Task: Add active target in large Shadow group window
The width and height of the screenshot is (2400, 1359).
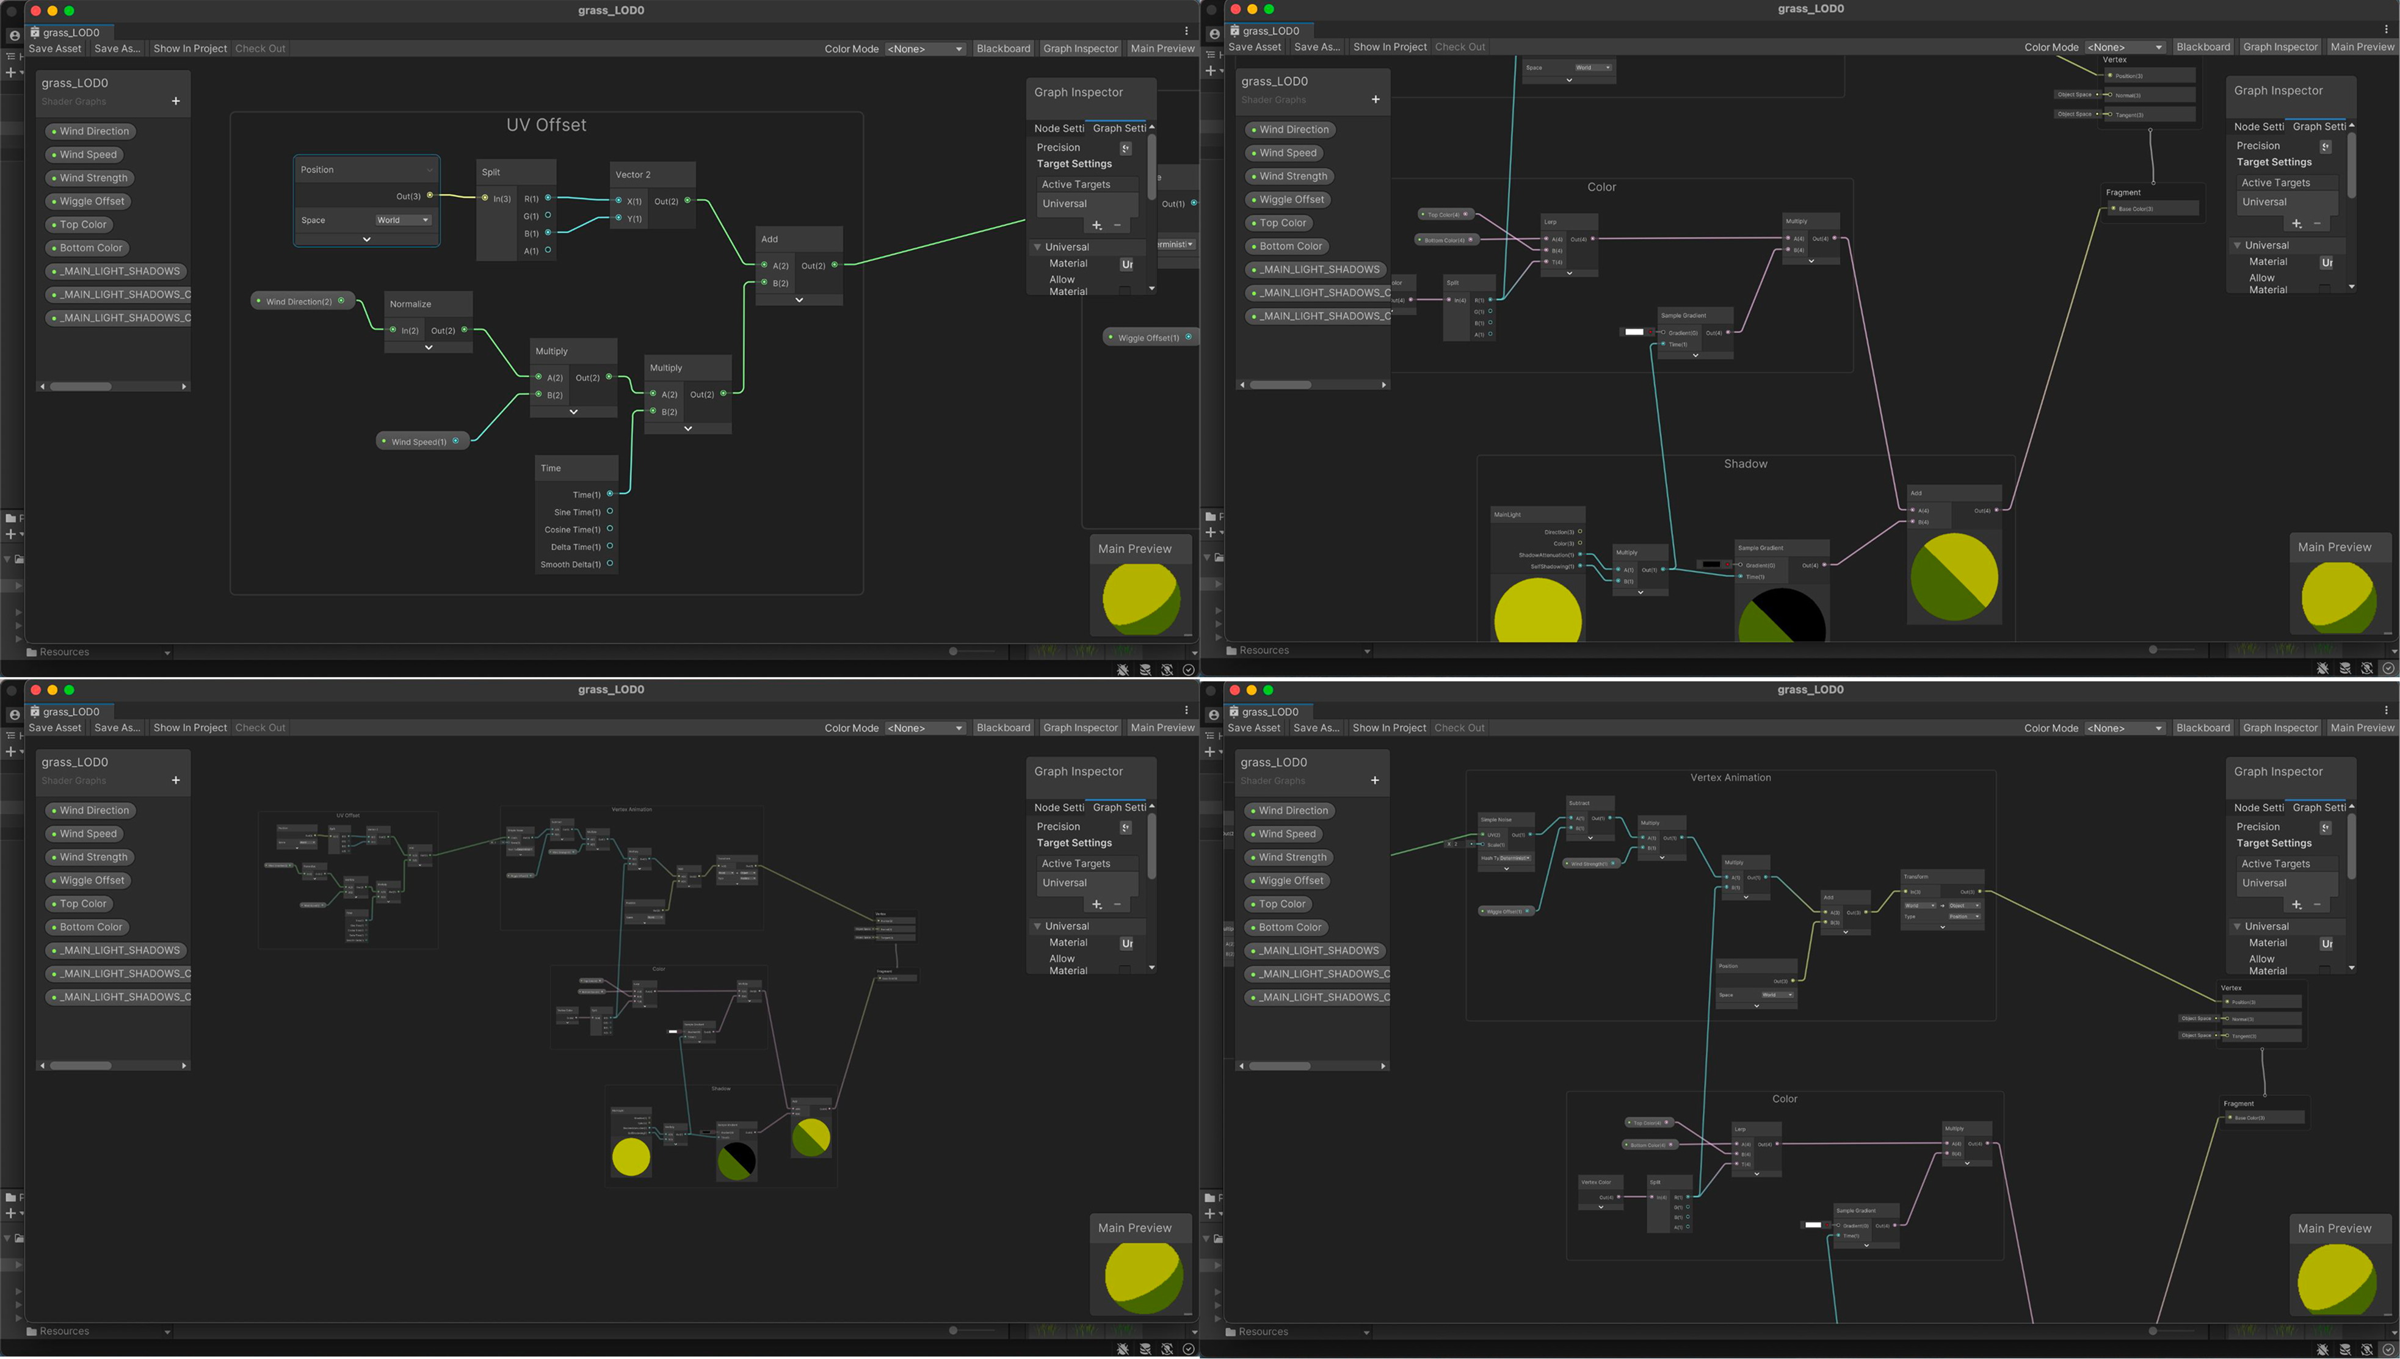Action: pyautogui.click(x=2296, y=224)
